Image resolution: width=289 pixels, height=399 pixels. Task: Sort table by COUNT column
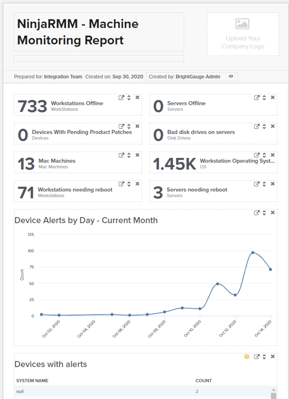(x=203, y=381)
